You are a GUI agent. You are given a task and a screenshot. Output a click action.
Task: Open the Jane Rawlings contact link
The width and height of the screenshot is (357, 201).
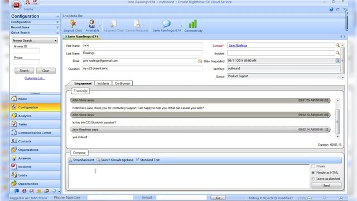(x=238, y=45)
